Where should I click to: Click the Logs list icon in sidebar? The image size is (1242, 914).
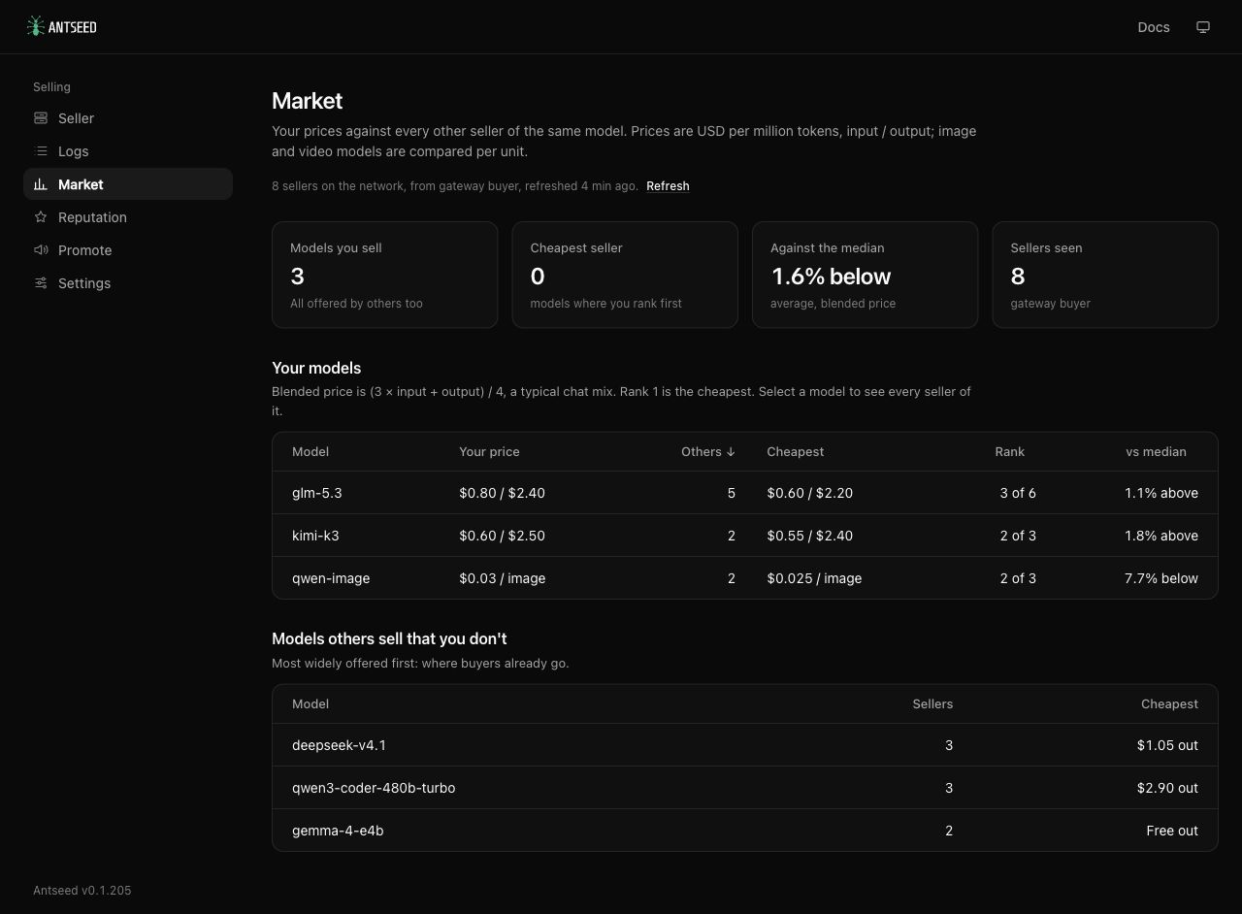41,151
